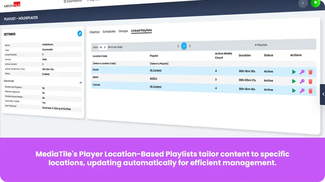Click the Status column header
325x182 pixels.
[269, 55]
